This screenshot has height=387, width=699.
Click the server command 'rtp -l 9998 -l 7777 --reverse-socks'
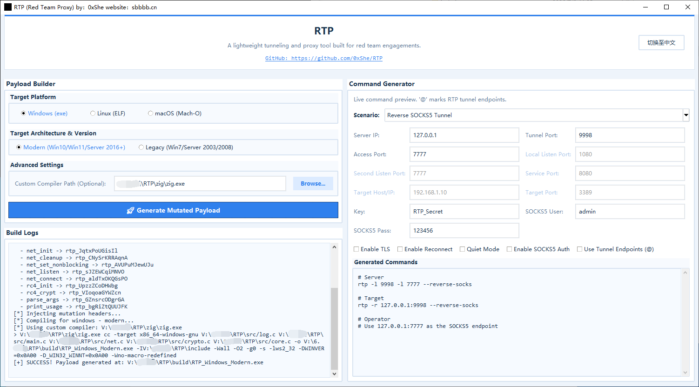coord(415,284)
